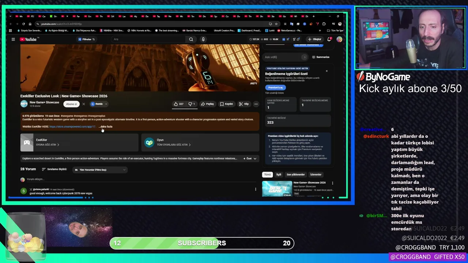Go back using the browser back arrow

coord(11,24)
